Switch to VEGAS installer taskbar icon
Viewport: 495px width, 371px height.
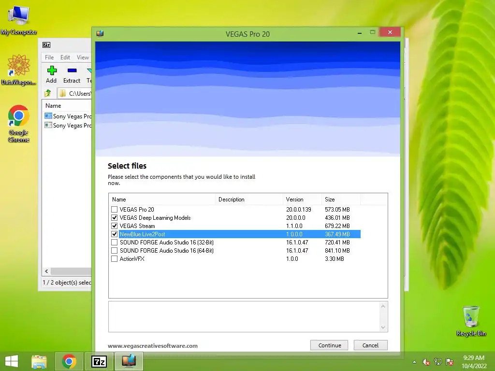[129, 361]
